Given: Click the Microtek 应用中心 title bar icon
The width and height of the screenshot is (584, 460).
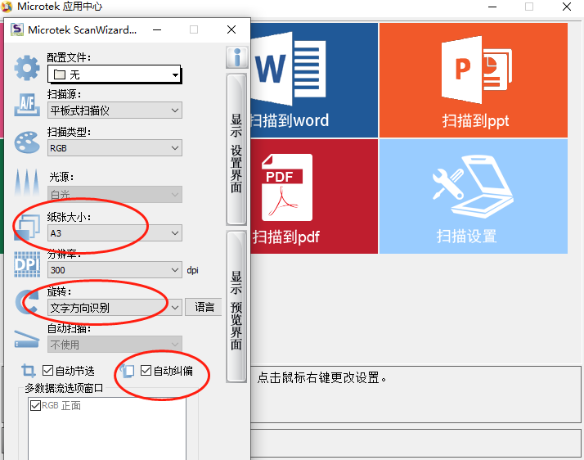Looking at the screenshot, I should 7,7.
